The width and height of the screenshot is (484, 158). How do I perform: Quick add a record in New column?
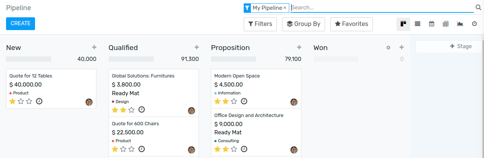point(94,47)
